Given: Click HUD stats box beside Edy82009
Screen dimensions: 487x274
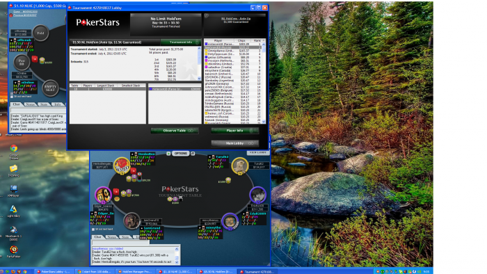Looking at the screenshot, I should pos(254,219).
